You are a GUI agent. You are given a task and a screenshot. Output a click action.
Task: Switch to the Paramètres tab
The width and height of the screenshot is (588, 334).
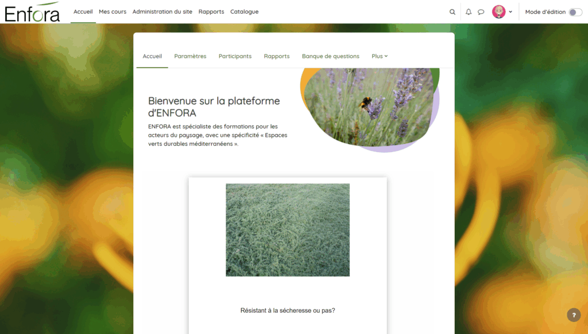pos(190,56)
